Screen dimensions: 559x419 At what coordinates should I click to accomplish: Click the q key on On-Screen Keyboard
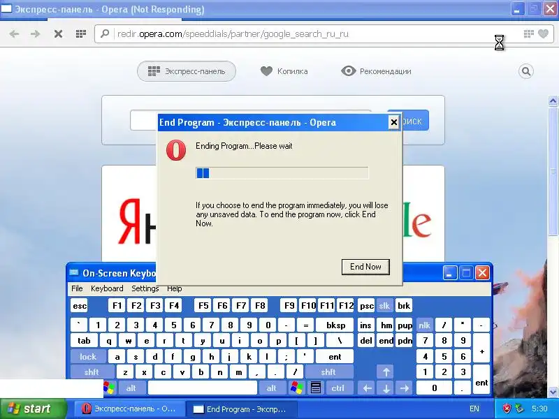click(x=108, y=341)
